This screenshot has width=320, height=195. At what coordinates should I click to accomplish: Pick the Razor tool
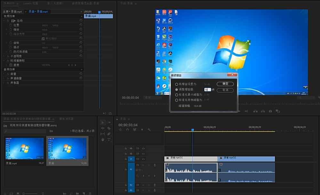click(x=109, y=128)
